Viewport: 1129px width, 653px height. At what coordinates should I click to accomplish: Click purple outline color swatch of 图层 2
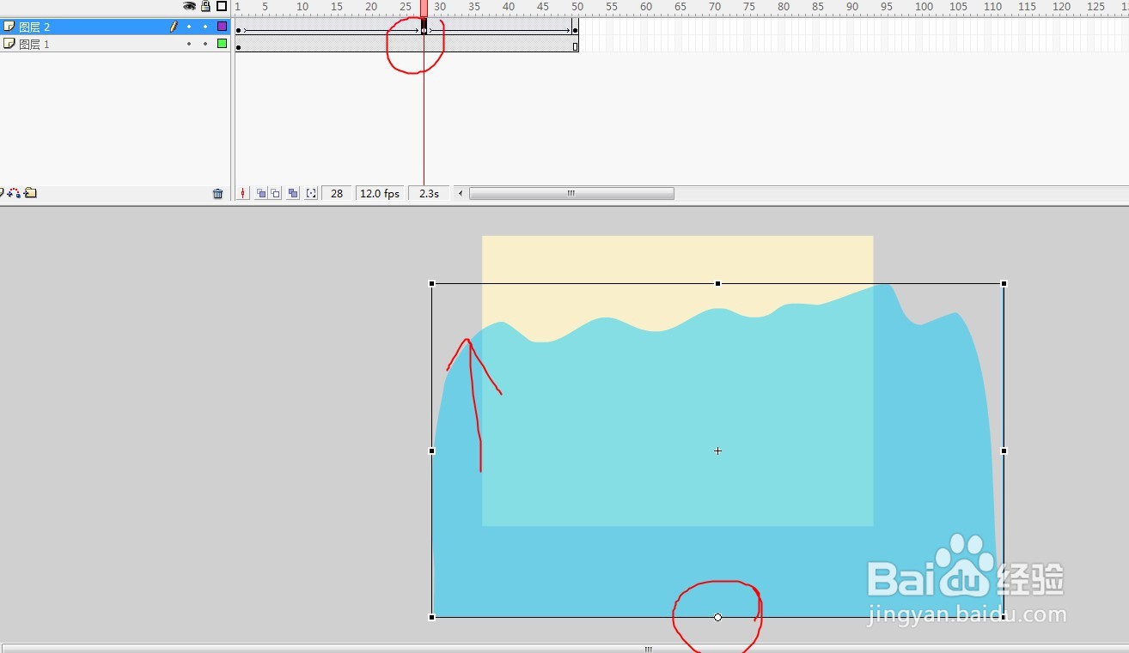click(x=222, y=27)
